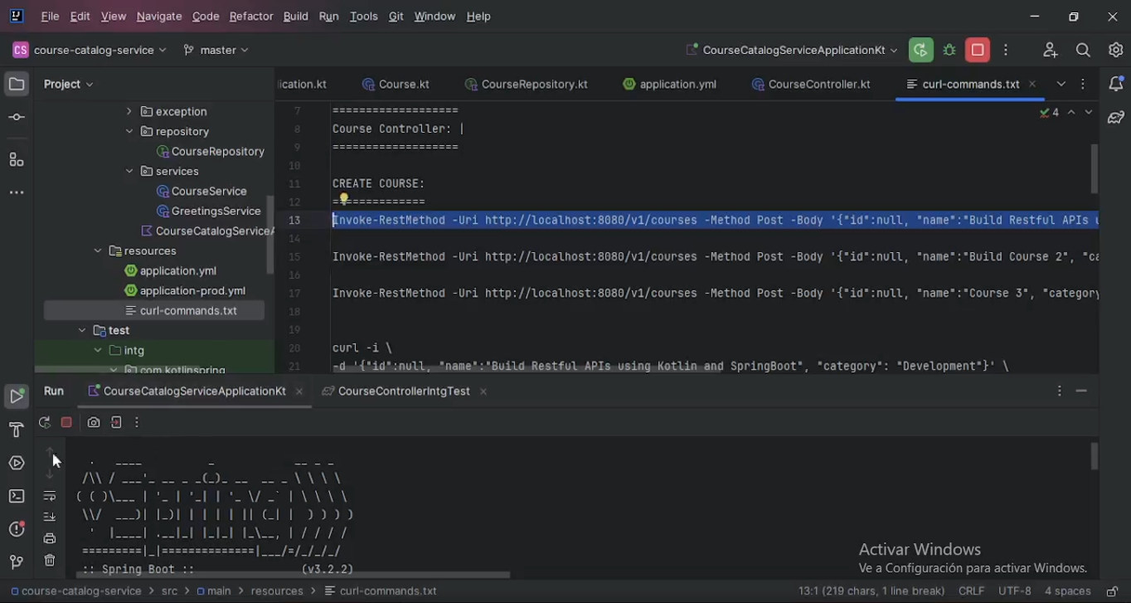Clear console output with trash icon

tap(50, 561)
